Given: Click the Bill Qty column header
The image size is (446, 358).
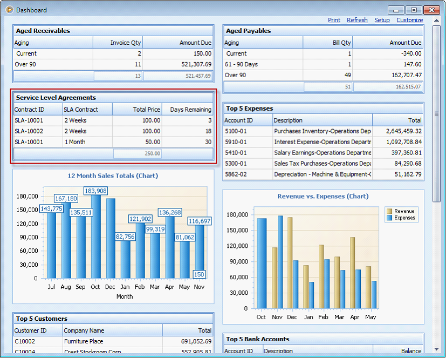Looking at the screenshot, I should 327,43.
